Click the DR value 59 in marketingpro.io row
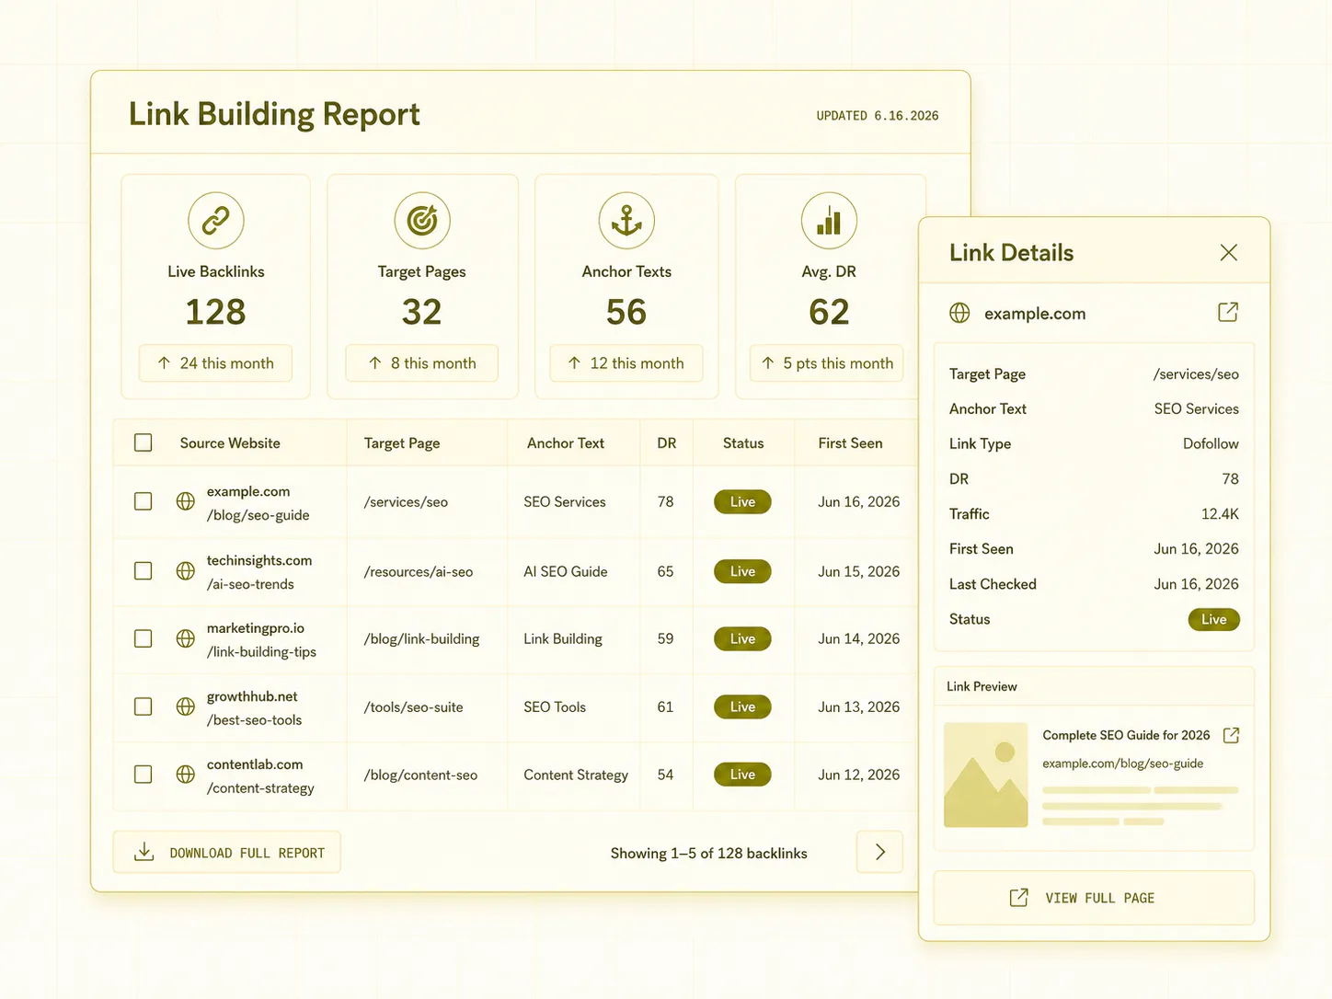The width and height of the screenshot is (1332, 999). click(x=665, y=638)
